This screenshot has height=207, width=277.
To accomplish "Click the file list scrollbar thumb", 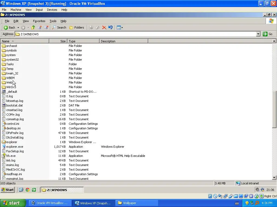I will (x=274, y=109).
